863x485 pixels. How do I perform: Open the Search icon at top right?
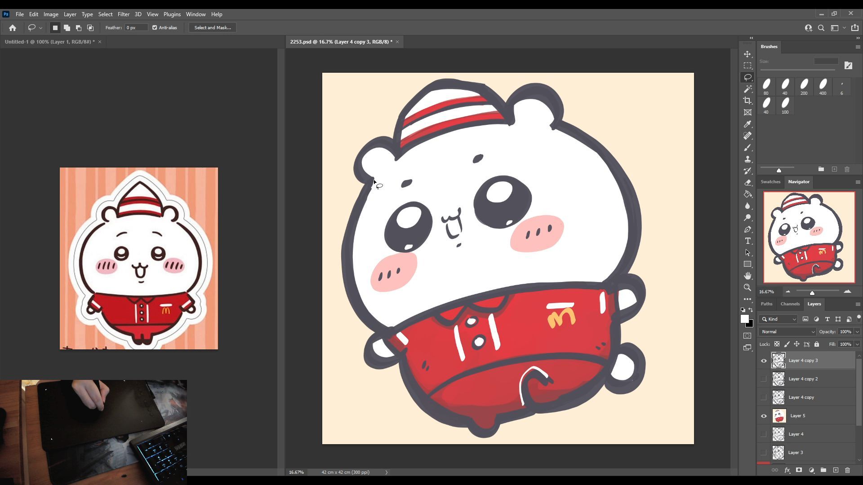click(821, 28)
